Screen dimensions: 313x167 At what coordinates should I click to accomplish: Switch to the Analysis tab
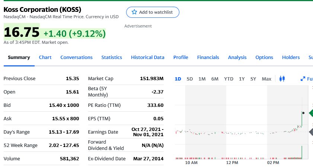click(237, 57)
